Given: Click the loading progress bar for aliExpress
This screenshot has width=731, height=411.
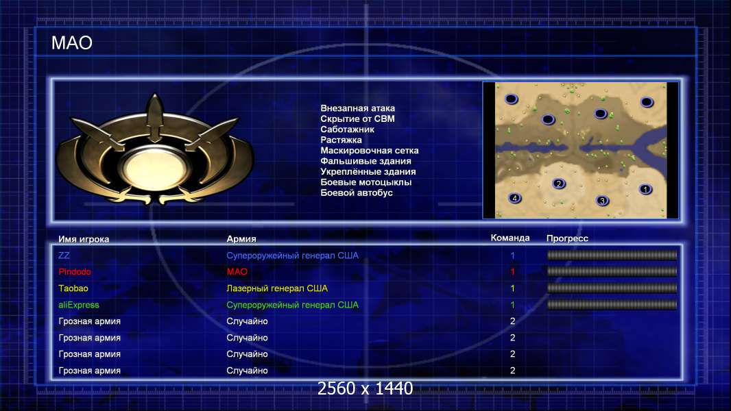Looking at the screenshot, I should [612, 305].
